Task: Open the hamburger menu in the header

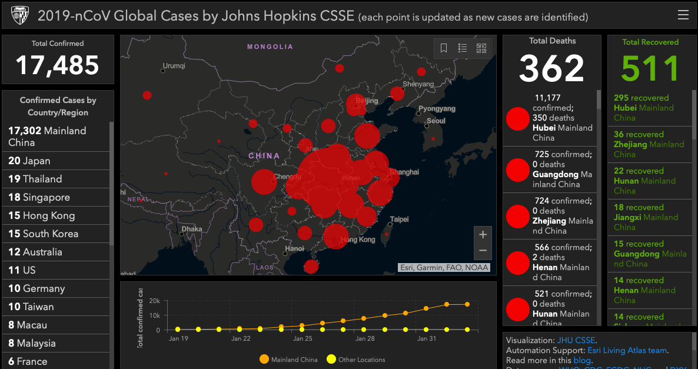Action: point(683,15)
